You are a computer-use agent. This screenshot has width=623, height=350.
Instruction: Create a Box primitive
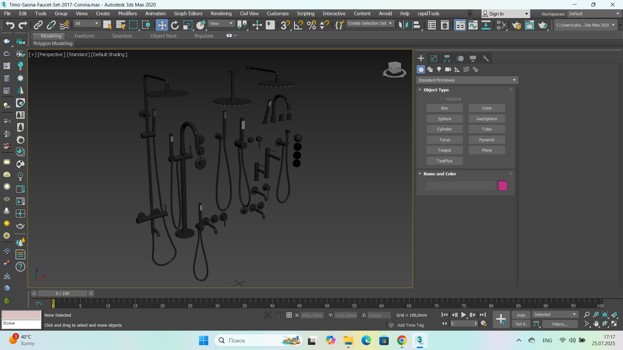(444, 108)
